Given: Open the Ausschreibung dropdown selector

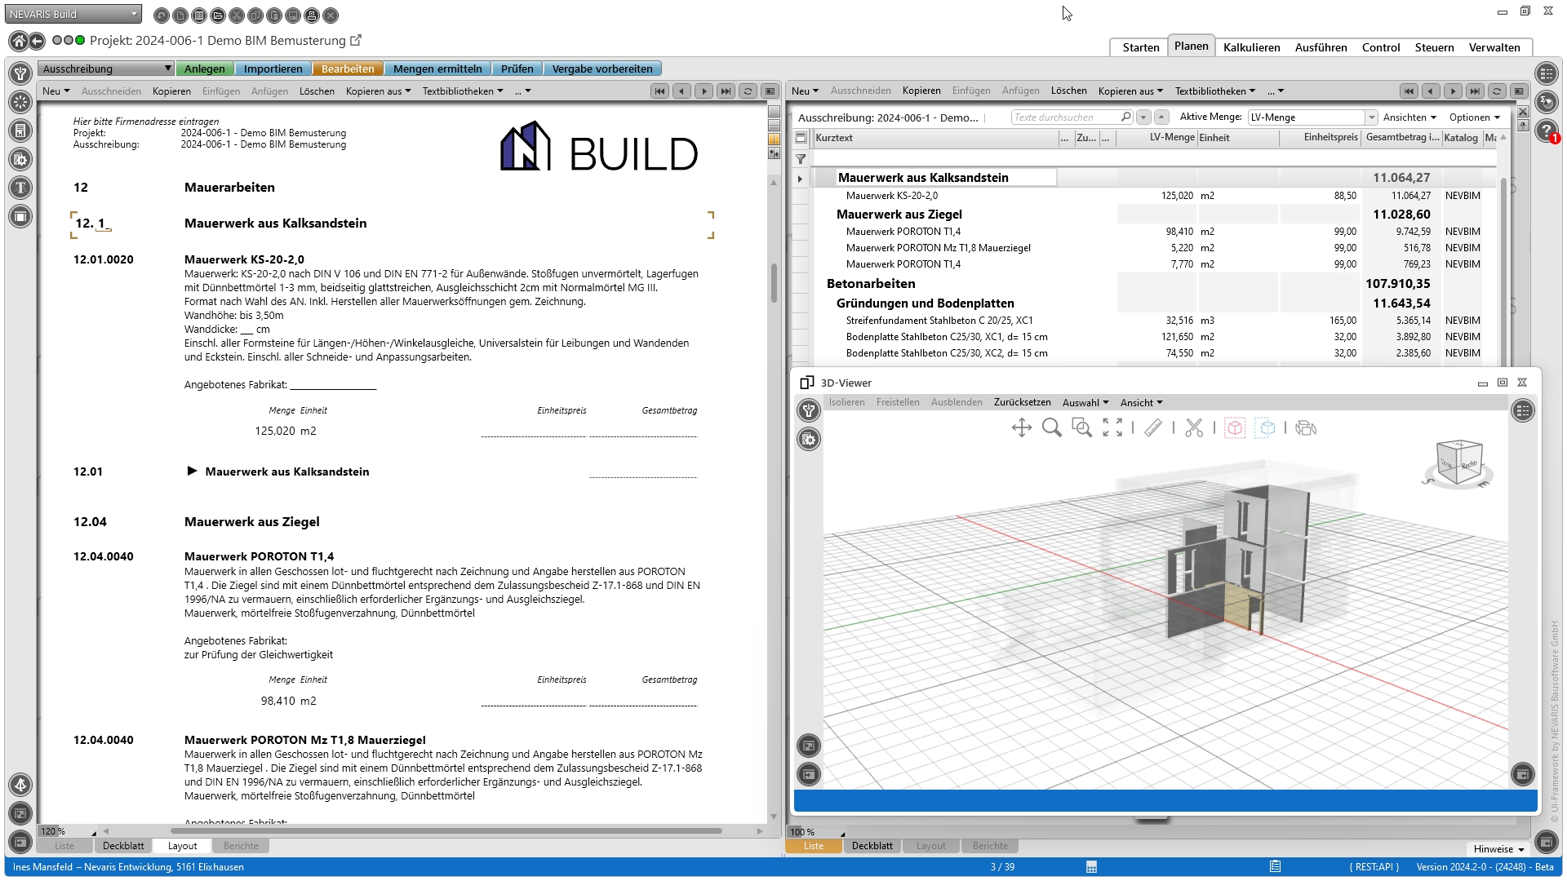Looking at the screenshot, I should [x=106, y=69].
